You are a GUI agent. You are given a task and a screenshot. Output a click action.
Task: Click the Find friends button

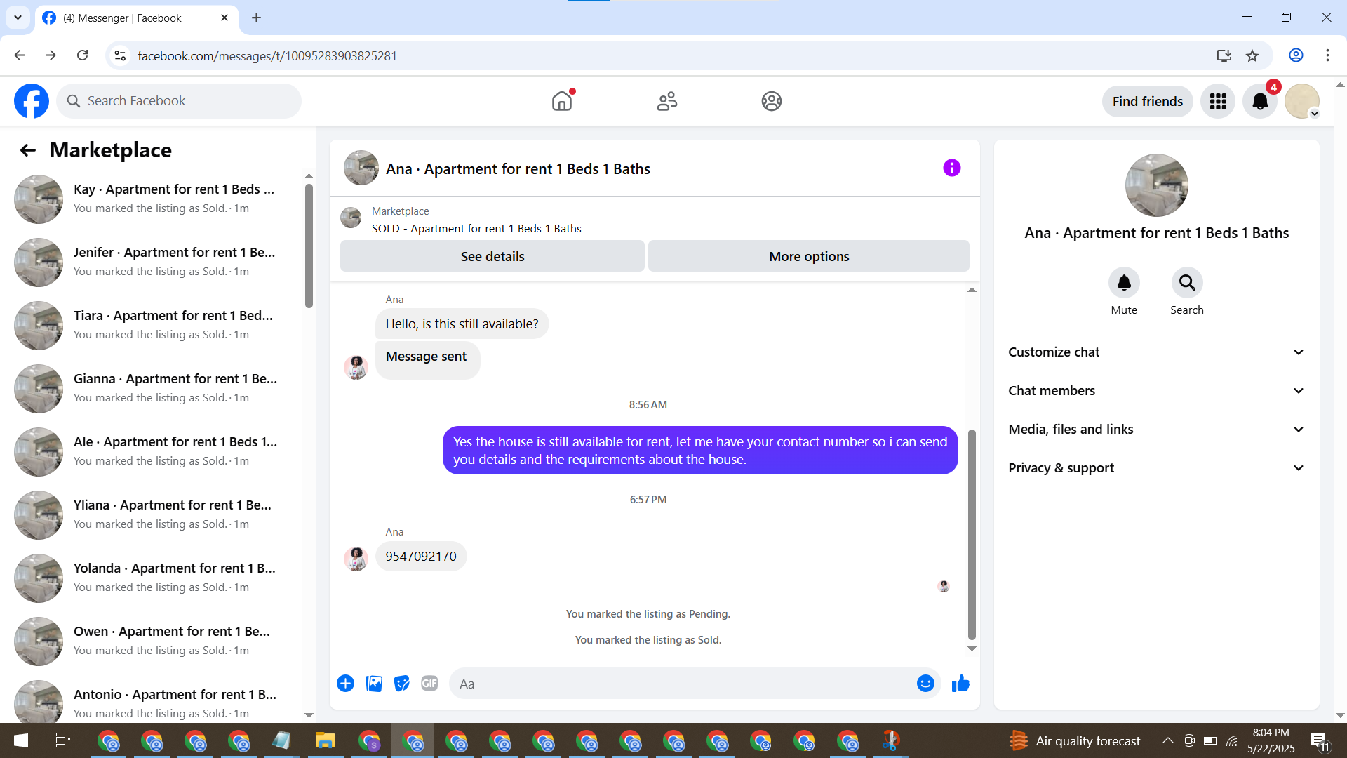click(x=1148, y=102)
